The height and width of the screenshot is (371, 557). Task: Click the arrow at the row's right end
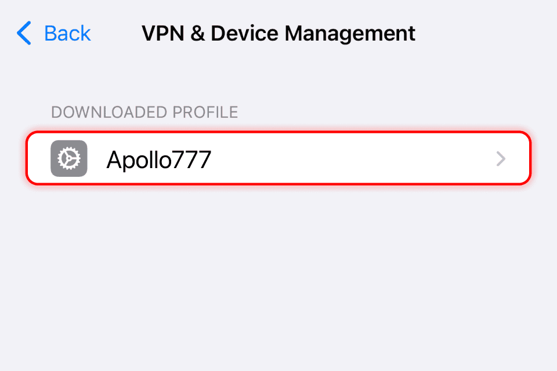(x=501, y=159)
